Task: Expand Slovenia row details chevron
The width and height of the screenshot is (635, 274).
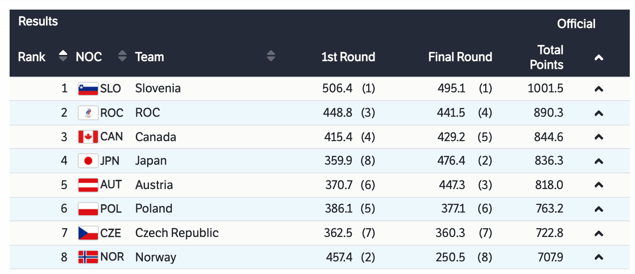Action: (x=599, y=89)
